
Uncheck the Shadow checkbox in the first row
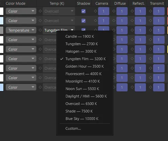pyautogui.click(x=83, y=11)
